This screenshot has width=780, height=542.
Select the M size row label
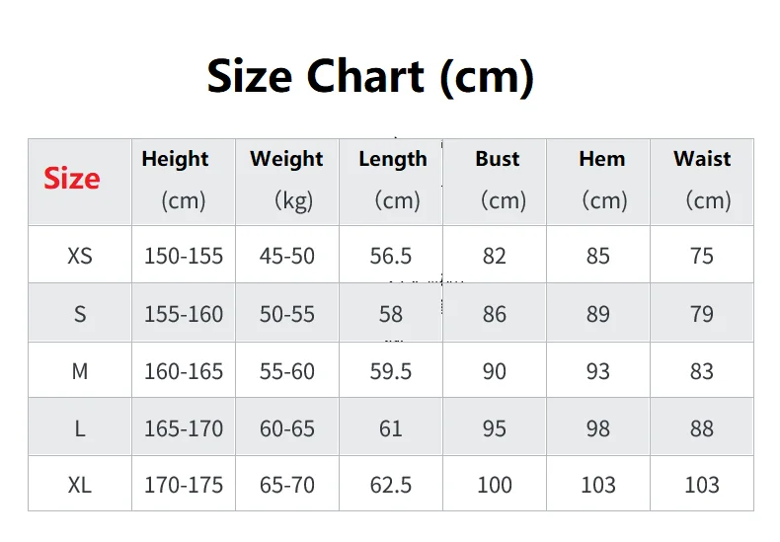point(80,370)
